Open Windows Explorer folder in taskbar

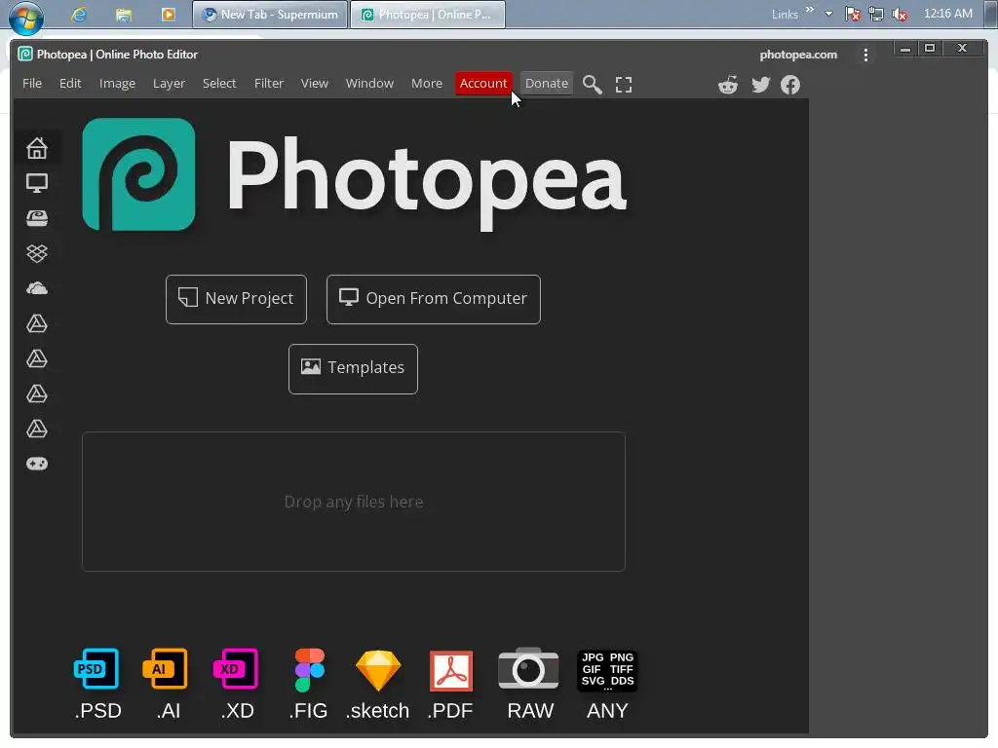click(x=124, y=15)
